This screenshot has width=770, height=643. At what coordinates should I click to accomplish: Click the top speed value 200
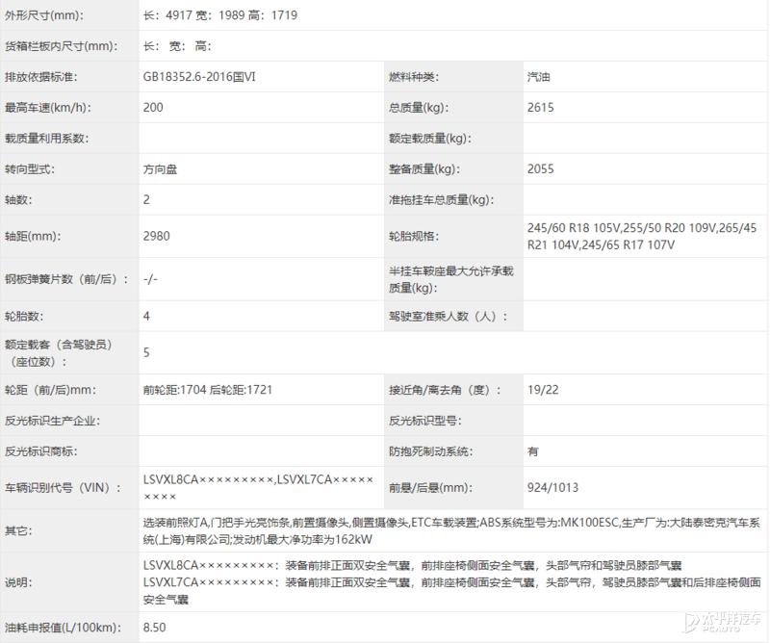pyautogui.click(x=151, y=108)
